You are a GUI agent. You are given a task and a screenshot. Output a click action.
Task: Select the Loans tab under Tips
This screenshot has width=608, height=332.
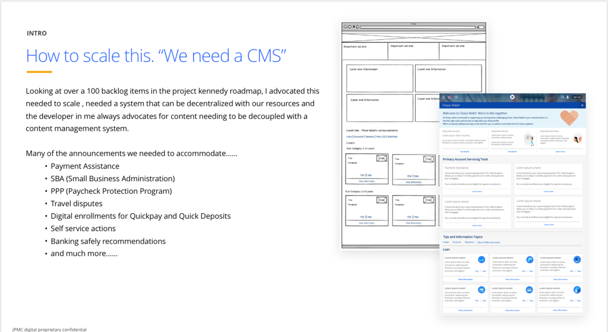point(446,242)
